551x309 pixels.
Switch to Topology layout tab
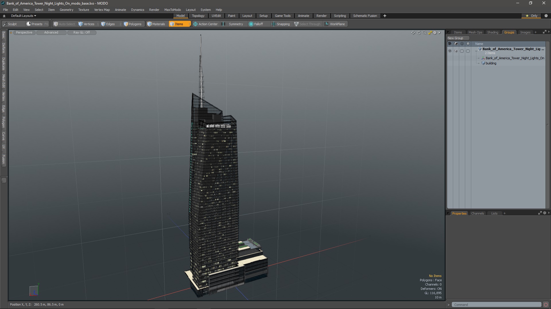198,16
